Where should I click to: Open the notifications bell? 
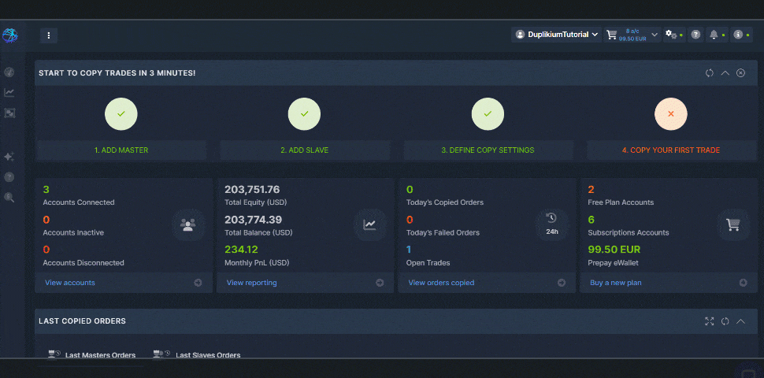click(x=714, y=35)
